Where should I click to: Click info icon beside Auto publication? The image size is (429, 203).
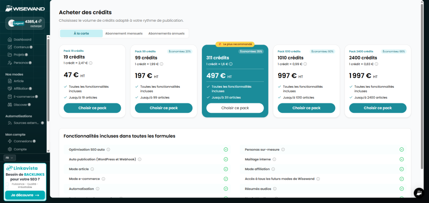(x=140, y=159)
